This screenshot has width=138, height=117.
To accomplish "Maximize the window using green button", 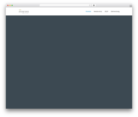I will pyautogui.click(x=12, y=5).
